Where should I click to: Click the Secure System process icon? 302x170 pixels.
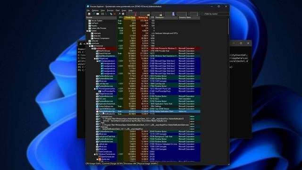pyautogui.click(x=90, y=21)
